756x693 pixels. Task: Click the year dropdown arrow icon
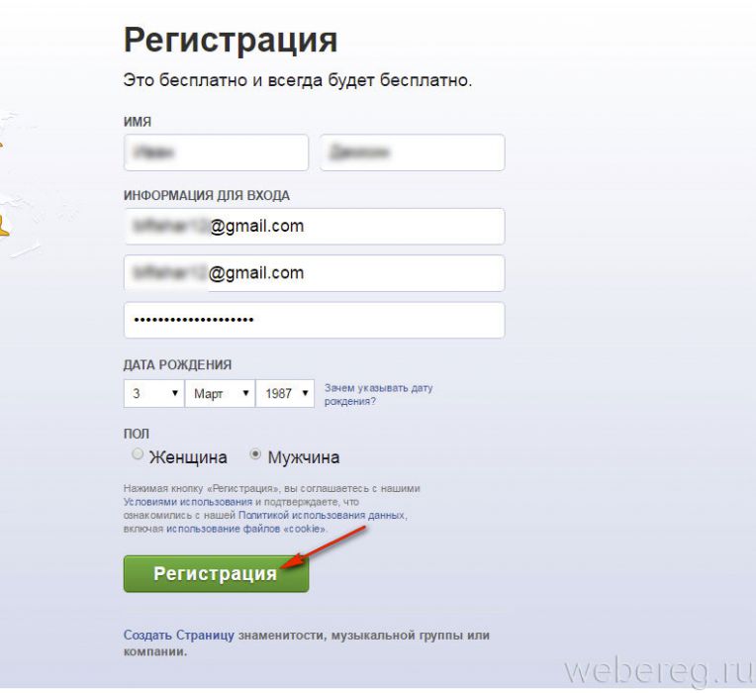click(x=305, y=393)
